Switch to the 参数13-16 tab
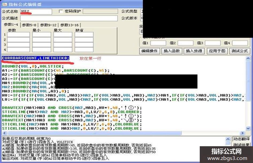The height and width of the screenshot is (163, 253). tap(69, 25)
